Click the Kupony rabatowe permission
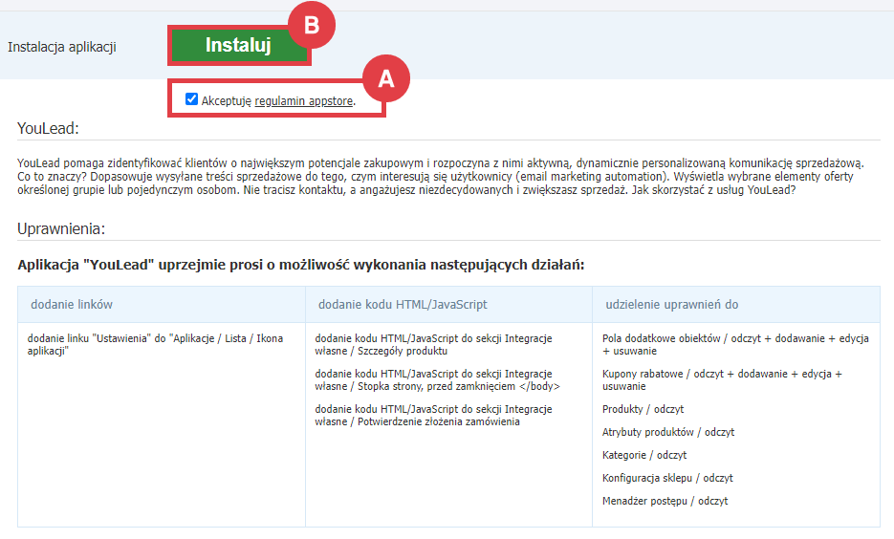Viewport: 894px width, 539px height. coord(721,379)
